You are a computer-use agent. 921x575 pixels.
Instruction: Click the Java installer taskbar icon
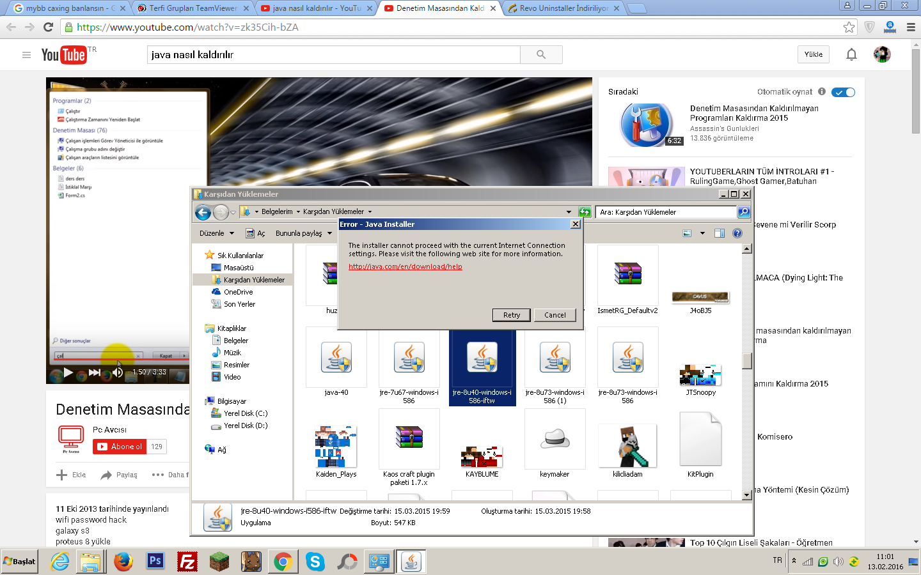411,562
